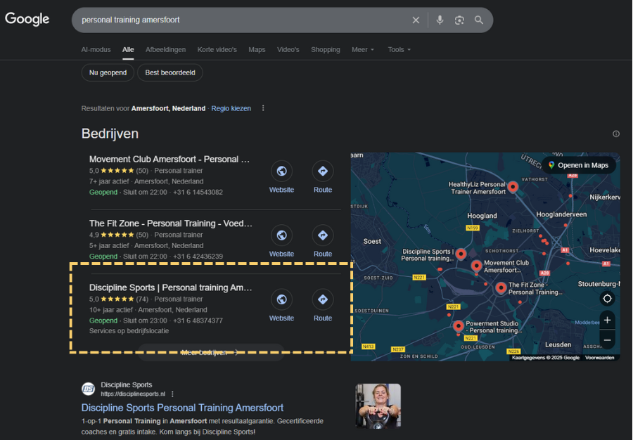
Task: Open Website icon for Movement Club Amersfoort
Action: coord(281,171)
